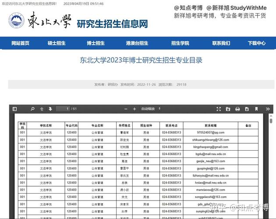Click the 发布时间 2022-11-26 info text
Viewport: 276px width, 219px height.
(x=138, y=85)
